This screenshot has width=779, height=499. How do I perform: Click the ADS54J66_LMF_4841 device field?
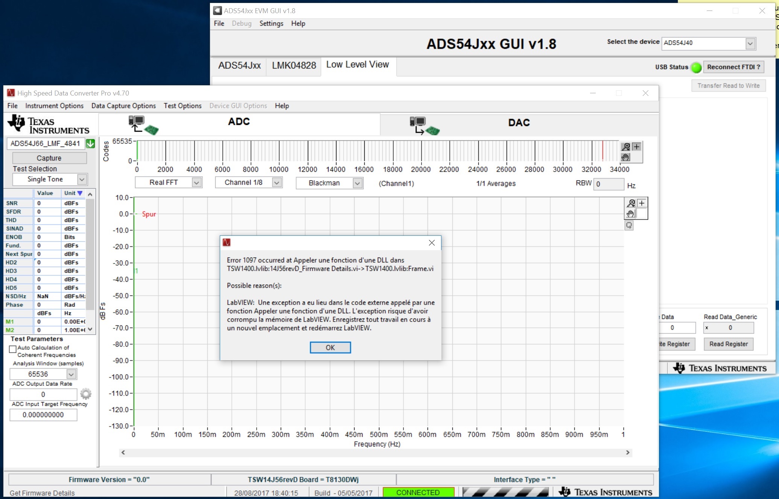pos(46,143)
